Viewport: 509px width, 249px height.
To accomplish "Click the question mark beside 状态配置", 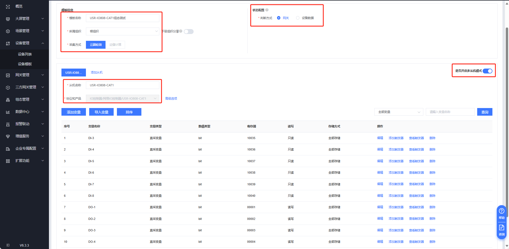I will [x=267, y=10].
